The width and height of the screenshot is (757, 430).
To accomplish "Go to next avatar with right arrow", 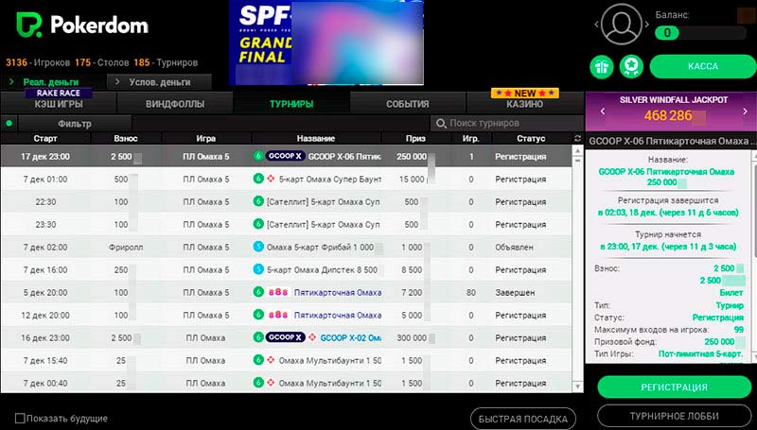I will (x=647, y=25).
